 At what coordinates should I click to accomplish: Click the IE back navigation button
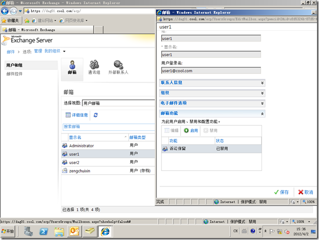(6, 10)
